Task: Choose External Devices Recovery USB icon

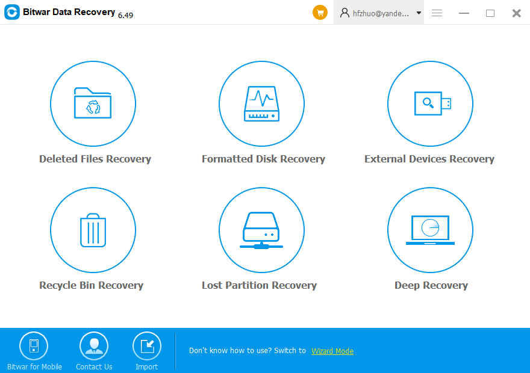Action: pos(430,103)
